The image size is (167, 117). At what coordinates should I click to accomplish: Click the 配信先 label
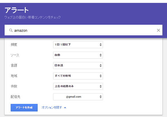(x=15, y=97)
